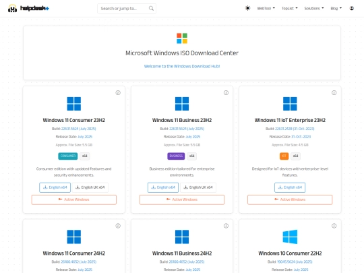
Task: Show info for Windows 10 Consumer 22H2
Action: click(x=334, y=226)
